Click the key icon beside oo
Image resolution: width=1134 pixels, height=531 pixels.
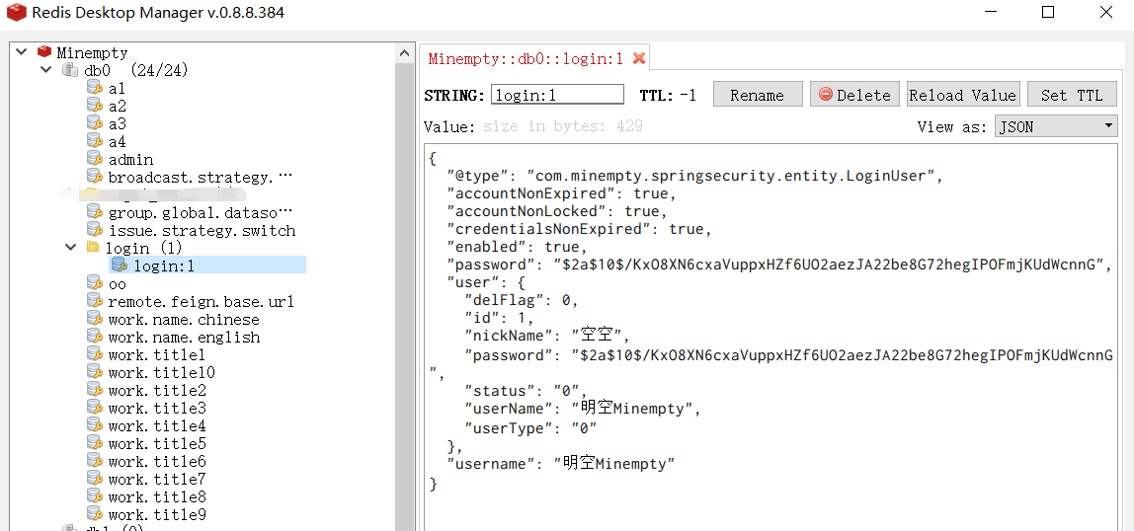tap(95, 283)
